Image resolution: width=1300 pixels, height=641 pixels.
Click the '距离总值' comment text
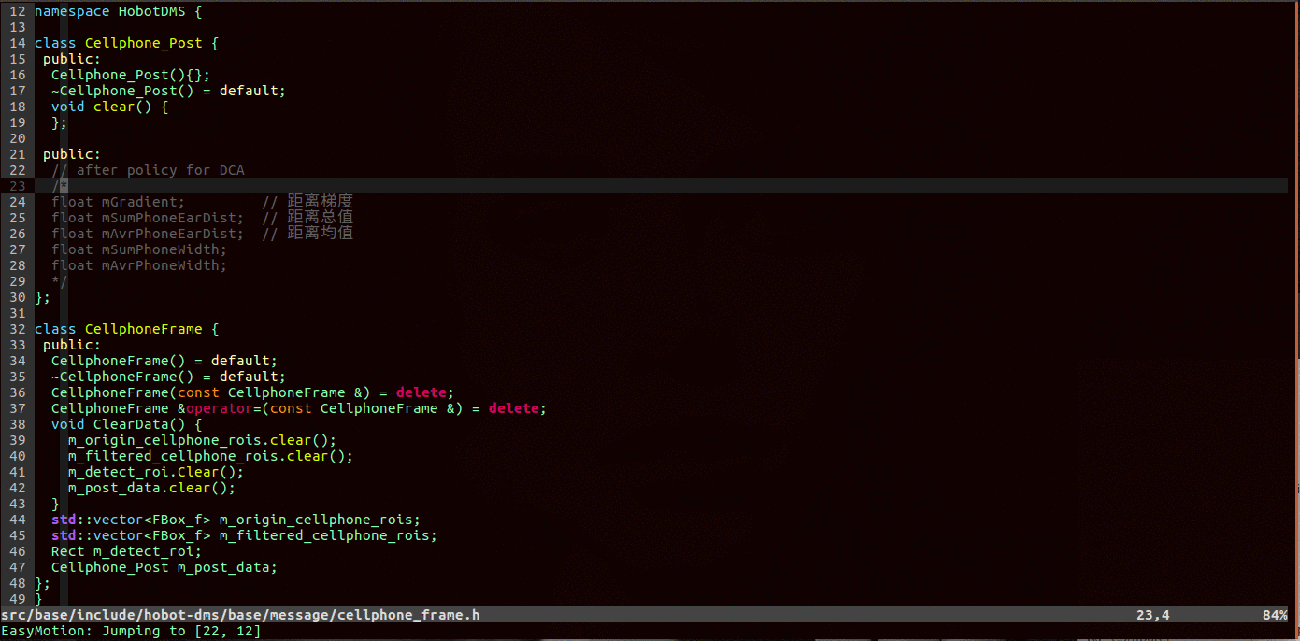click(320, 218)
